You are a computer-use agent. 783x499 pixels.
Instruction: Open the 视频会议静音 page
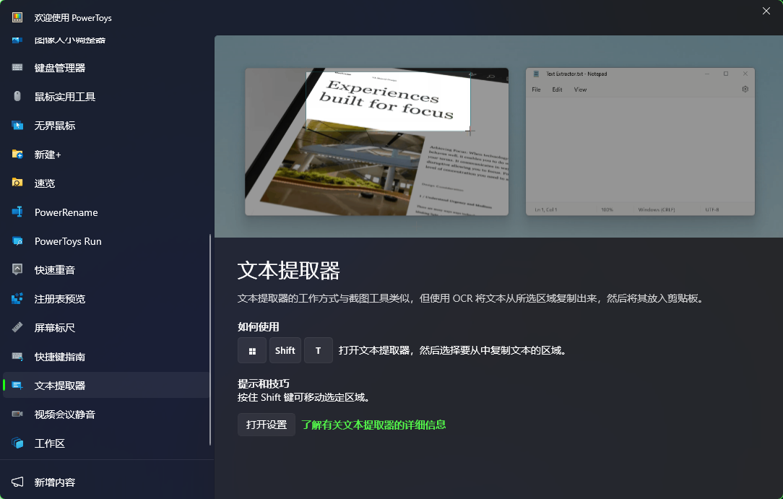click(106, 415)
